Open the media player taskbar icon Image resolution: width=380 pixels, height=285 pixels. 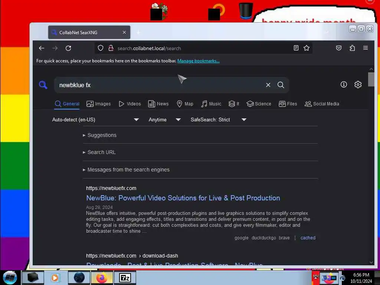[55, 278]
